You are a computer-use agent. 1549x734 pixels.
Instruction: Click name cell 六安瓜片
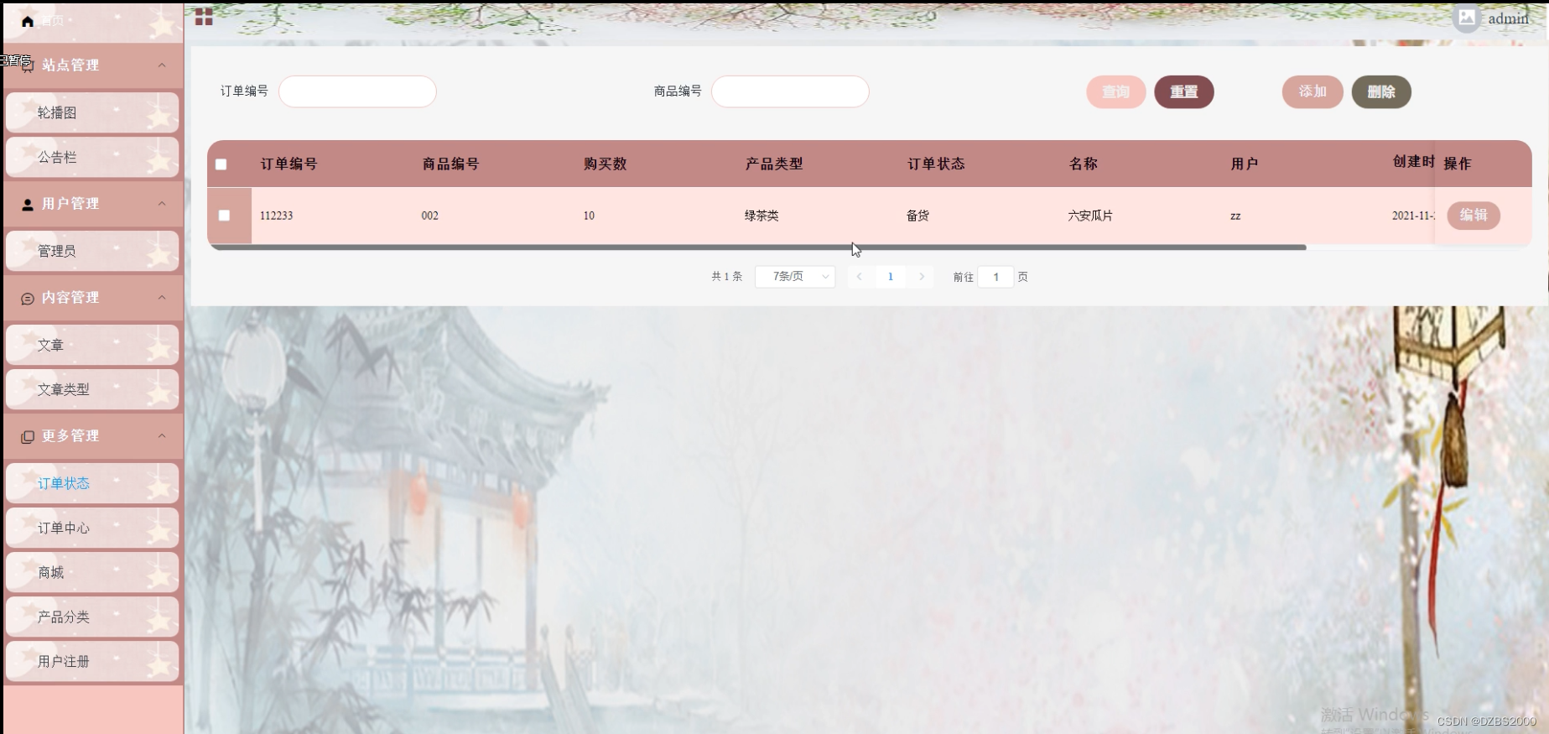1090,216
